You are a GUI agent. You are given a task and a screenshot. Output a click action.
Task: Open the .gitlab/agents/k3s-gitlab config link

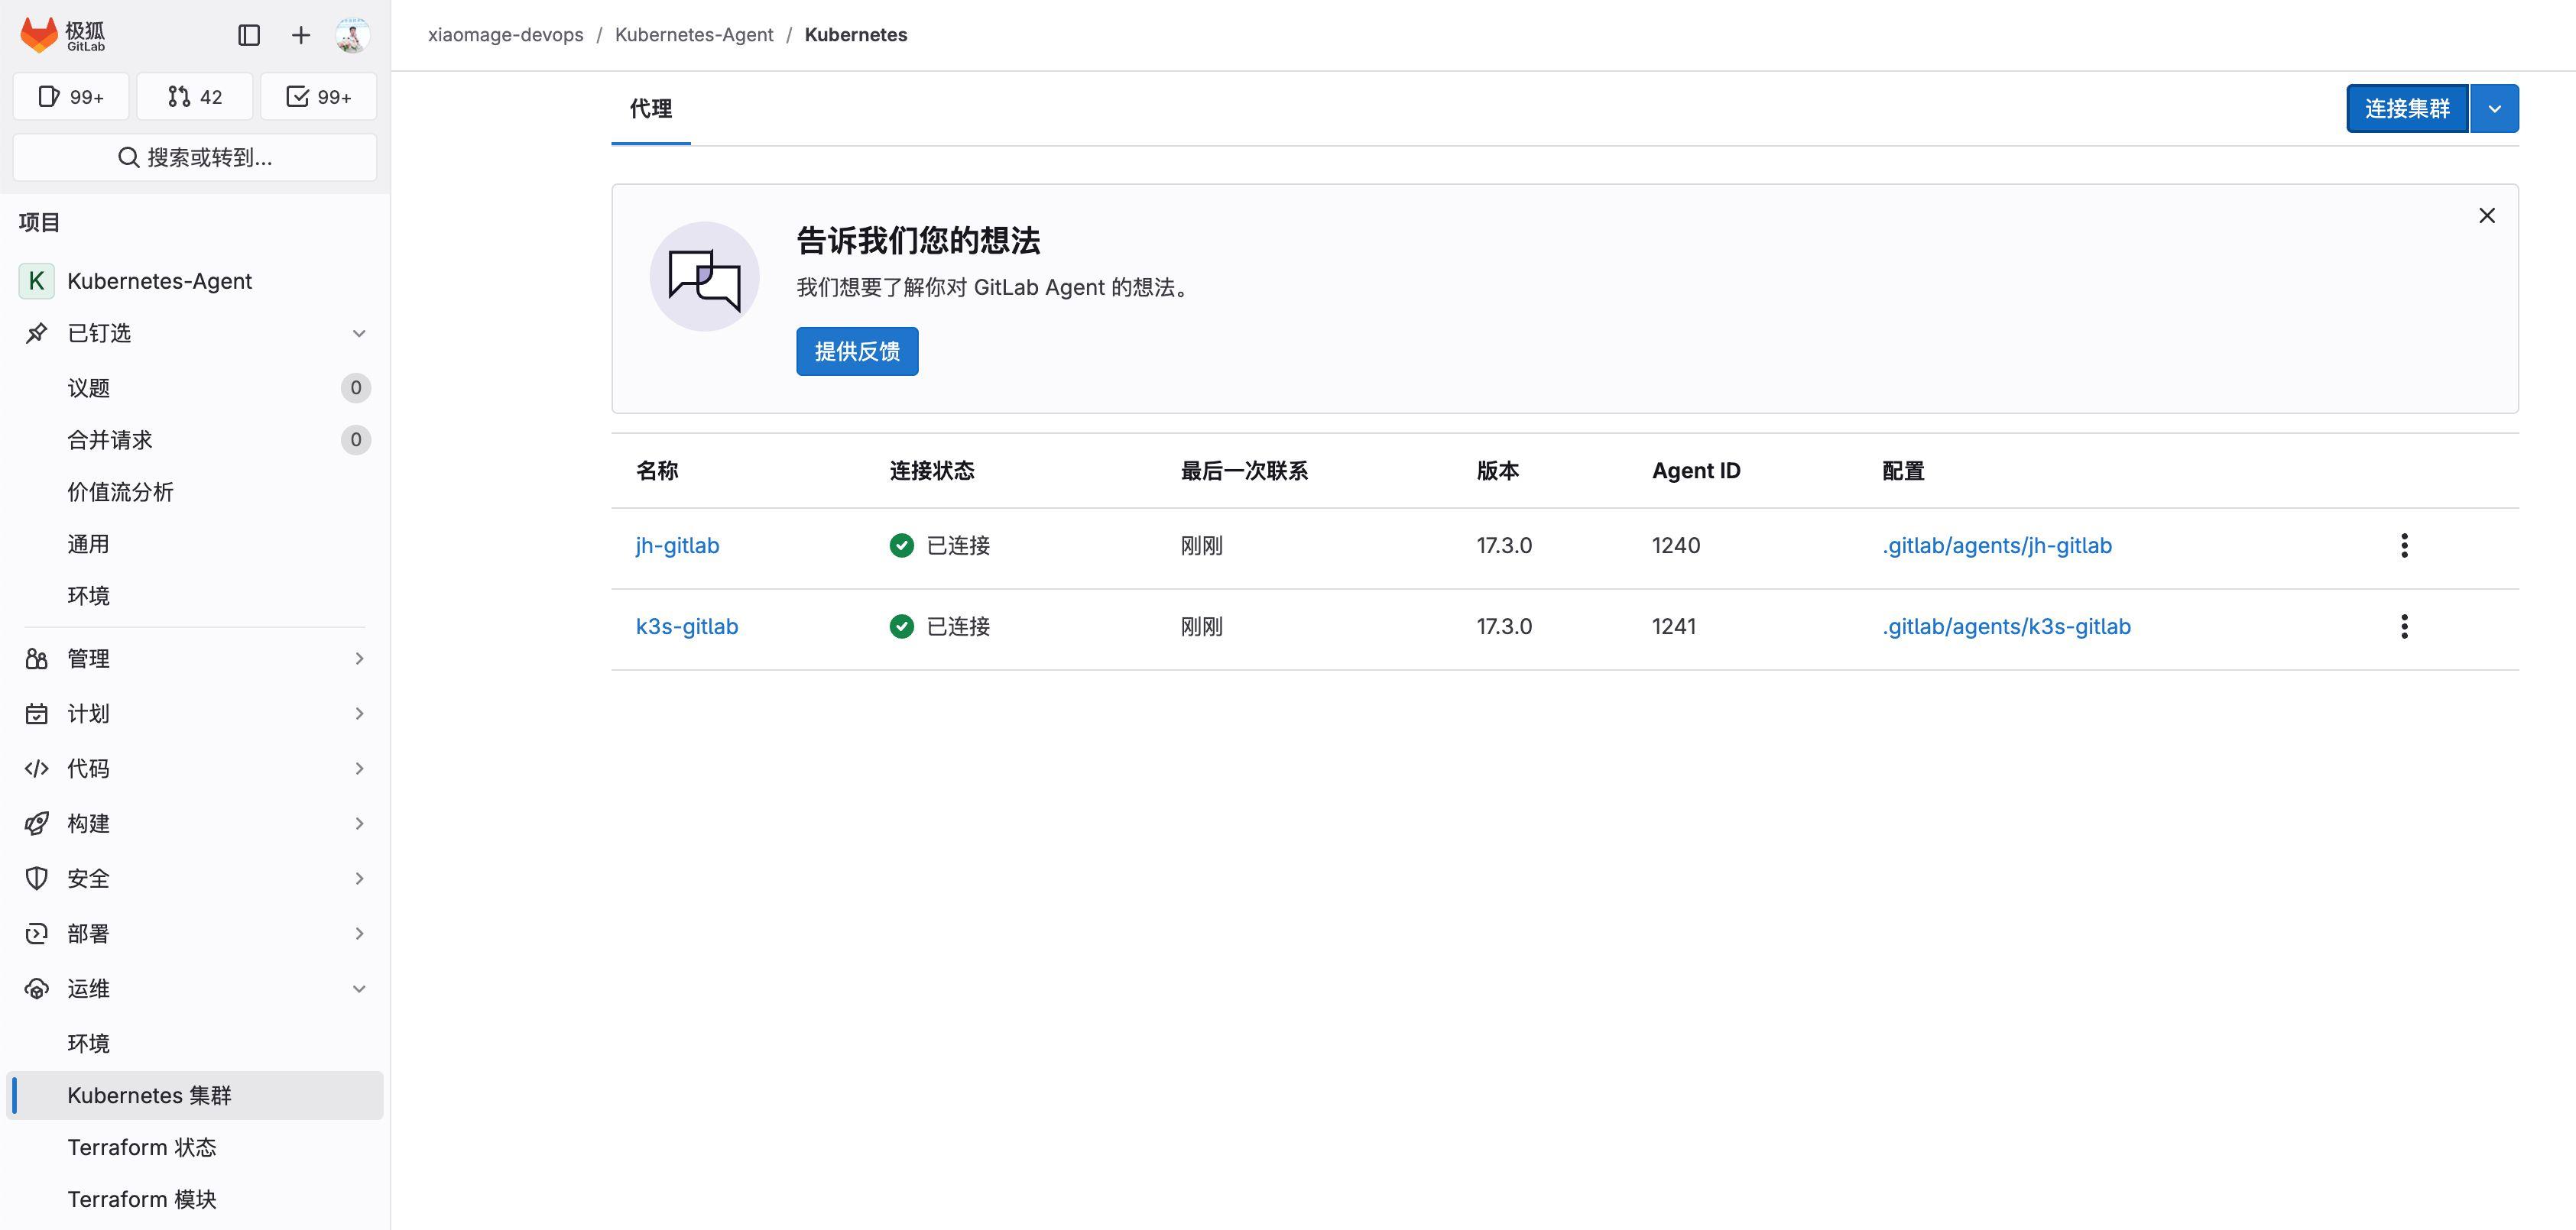tap(2006, 626)
